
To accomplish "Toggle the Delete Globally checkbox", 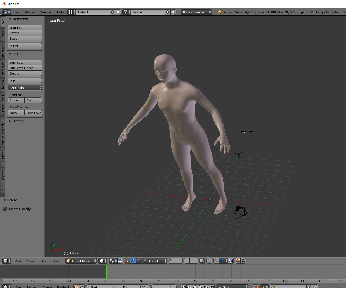I will tap(5, 209).
